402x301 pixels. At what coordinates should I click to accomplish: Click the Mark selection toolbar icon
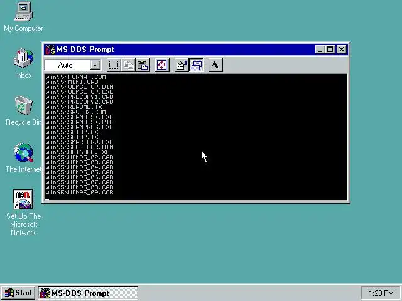coord(114,65)
